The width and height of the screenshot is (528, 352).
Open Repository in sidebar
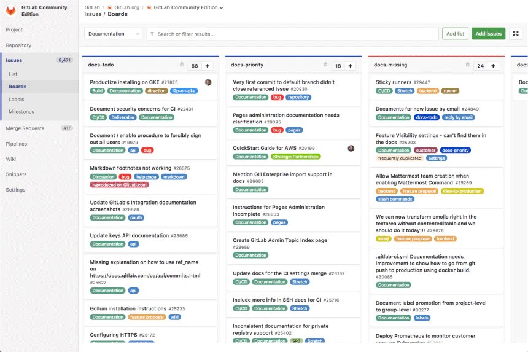click(18, 45)
